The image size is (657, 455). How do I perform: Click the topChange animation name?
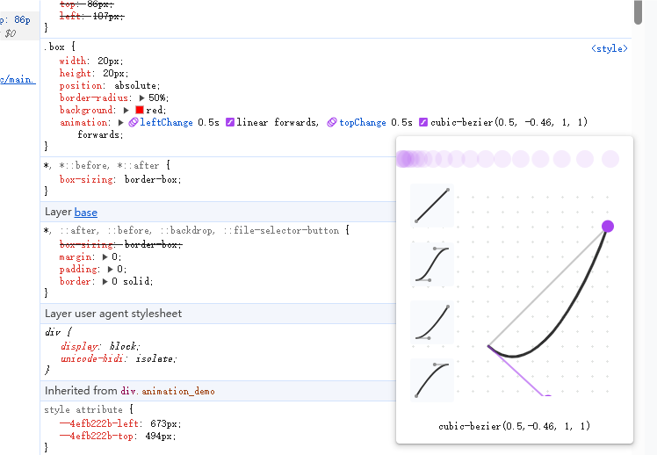[363, 122]
